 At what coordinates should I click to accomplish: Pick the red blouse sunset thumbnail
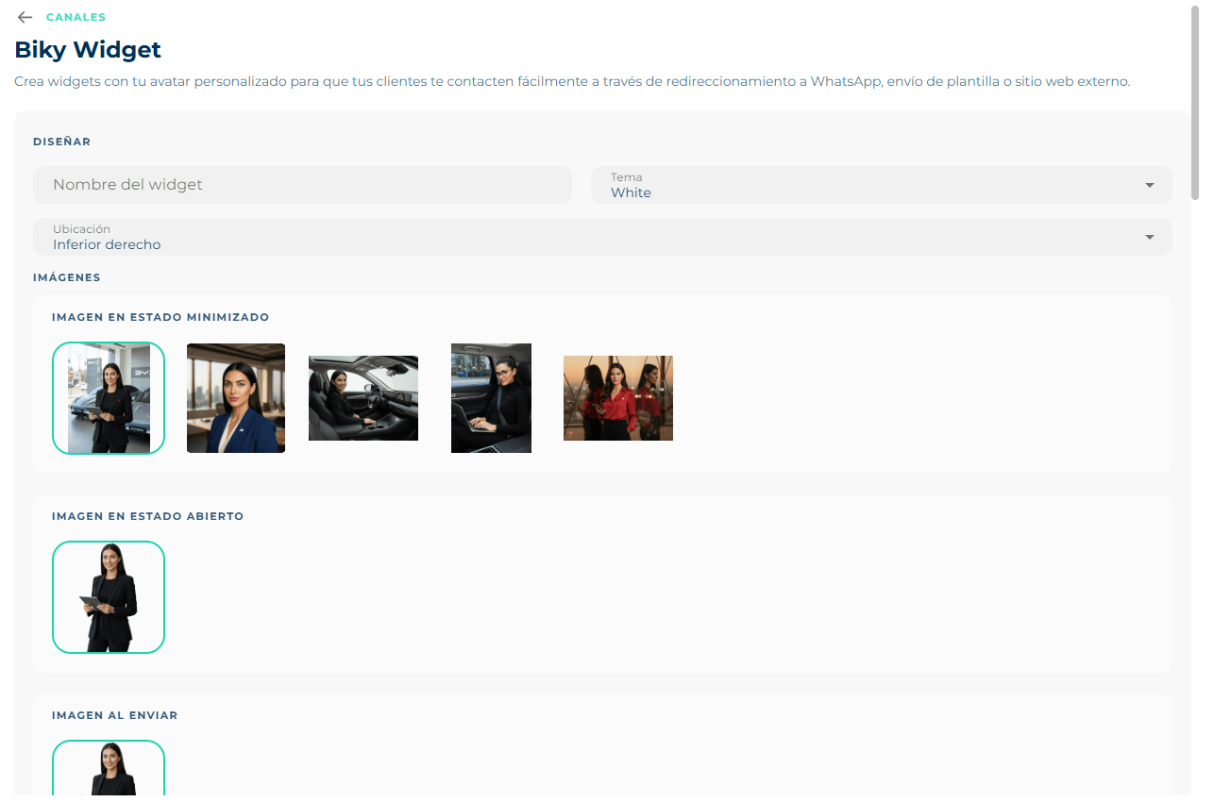click(618, 398)
